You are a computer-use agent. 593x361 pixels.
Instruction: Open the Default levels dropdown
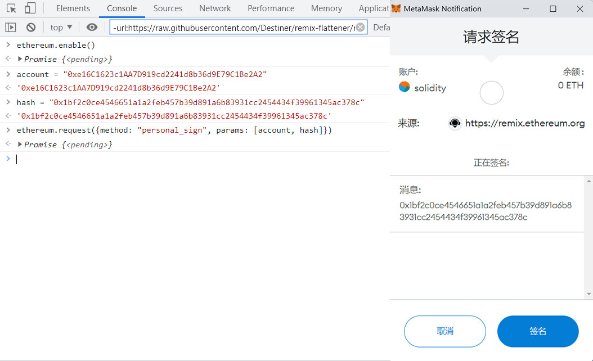[x=381, y=27]
